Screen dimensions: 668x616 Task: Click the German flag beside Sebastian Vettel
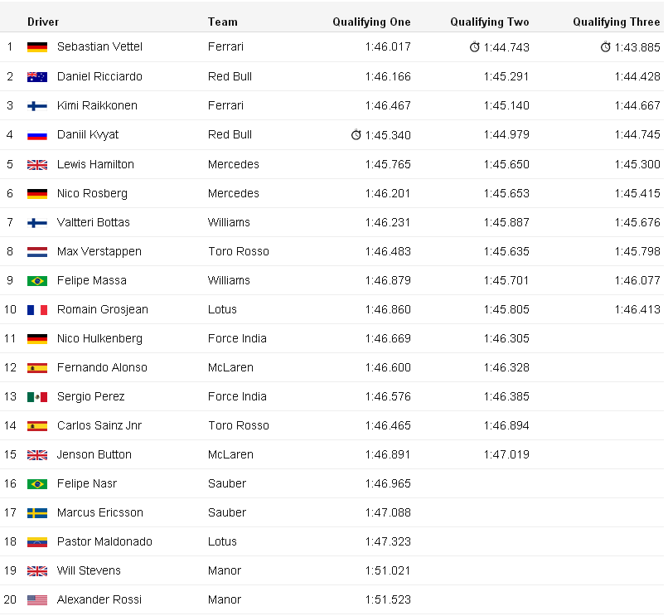pos(37,47)
